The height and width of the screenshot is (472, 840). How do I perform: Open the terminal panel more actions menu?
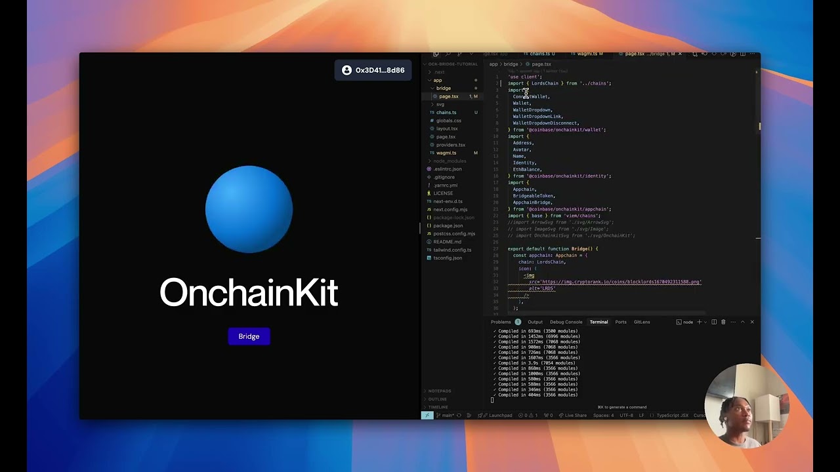732,322
